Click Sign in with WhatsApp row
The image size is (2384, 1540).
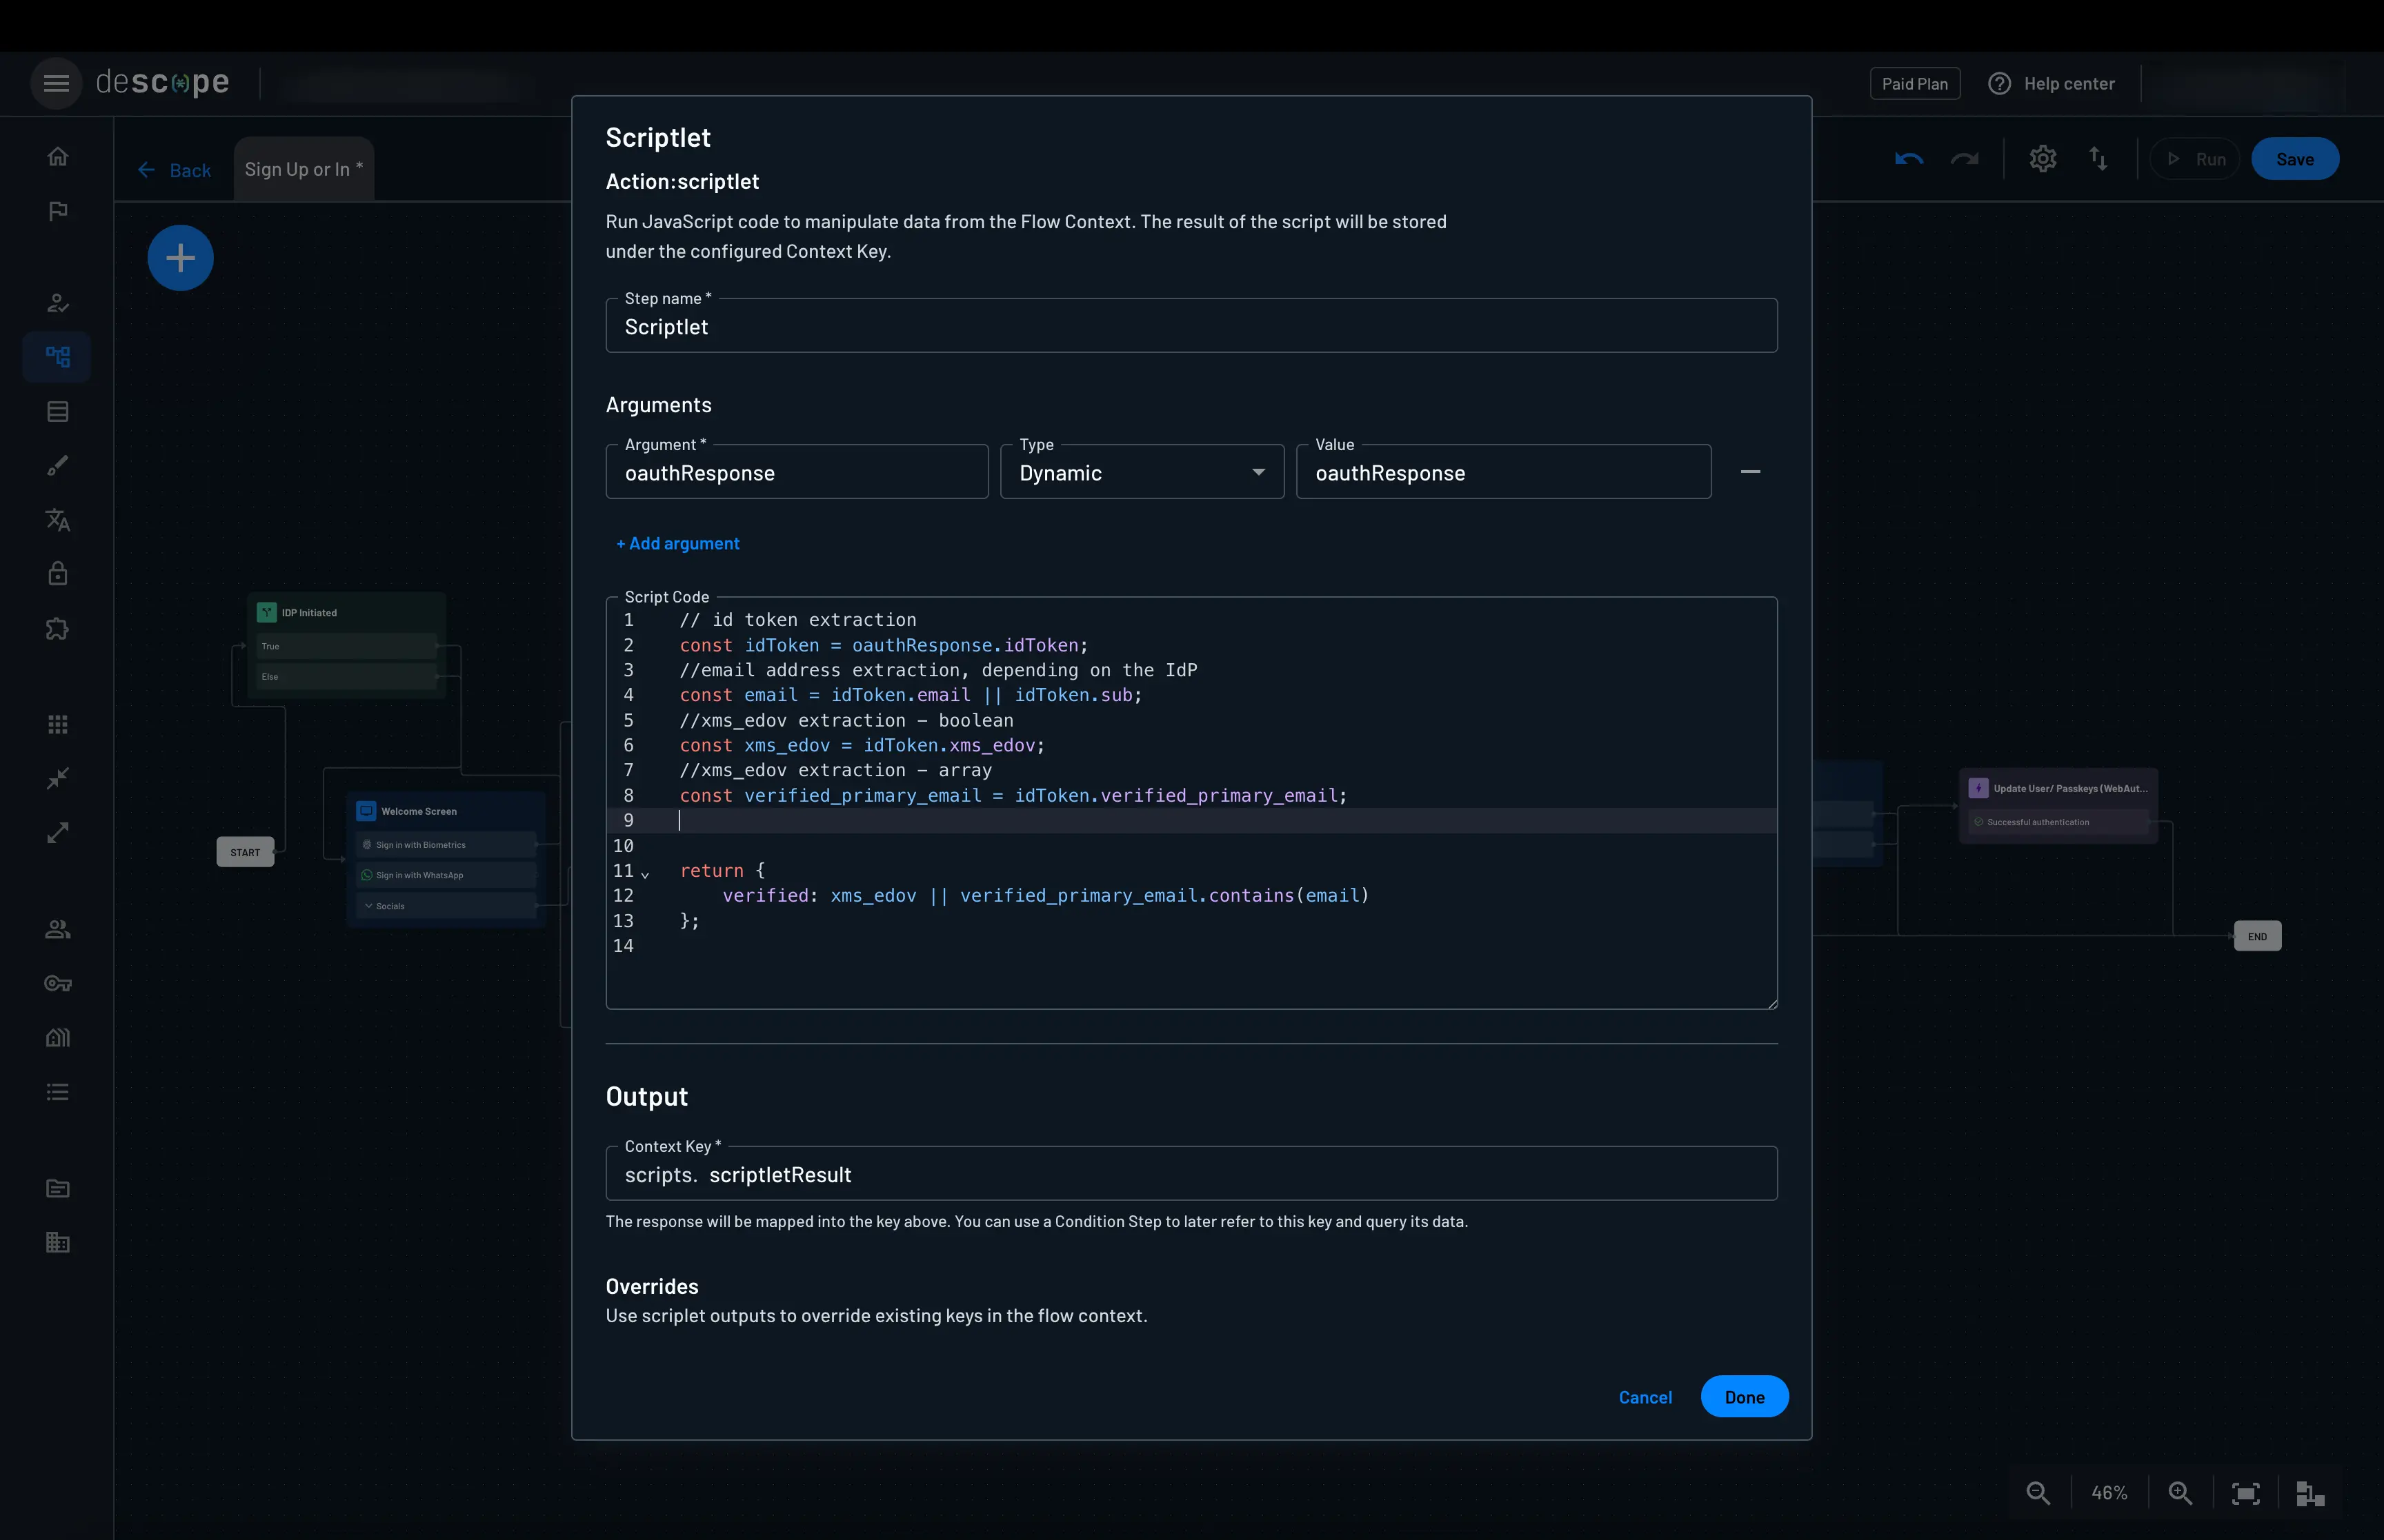tap(446, 875)
